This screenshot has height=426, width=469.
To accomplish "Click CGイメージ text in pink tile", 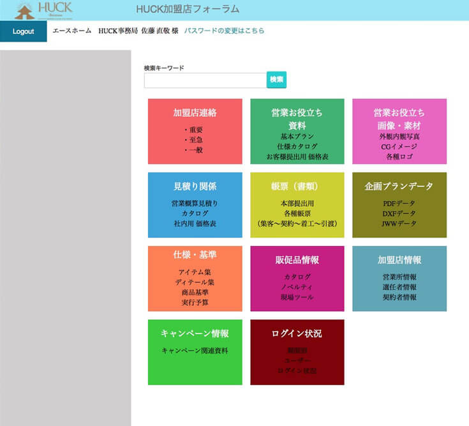I will pyautogui.click(x=399, y=147).
